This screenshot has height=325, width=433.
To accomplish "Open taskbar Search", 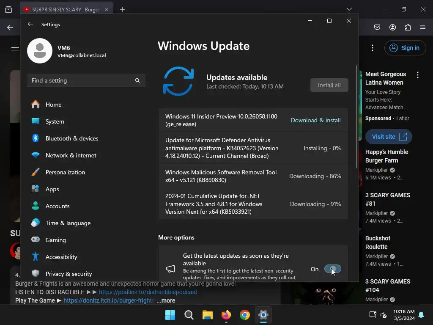I will click(x=189, y=315).
